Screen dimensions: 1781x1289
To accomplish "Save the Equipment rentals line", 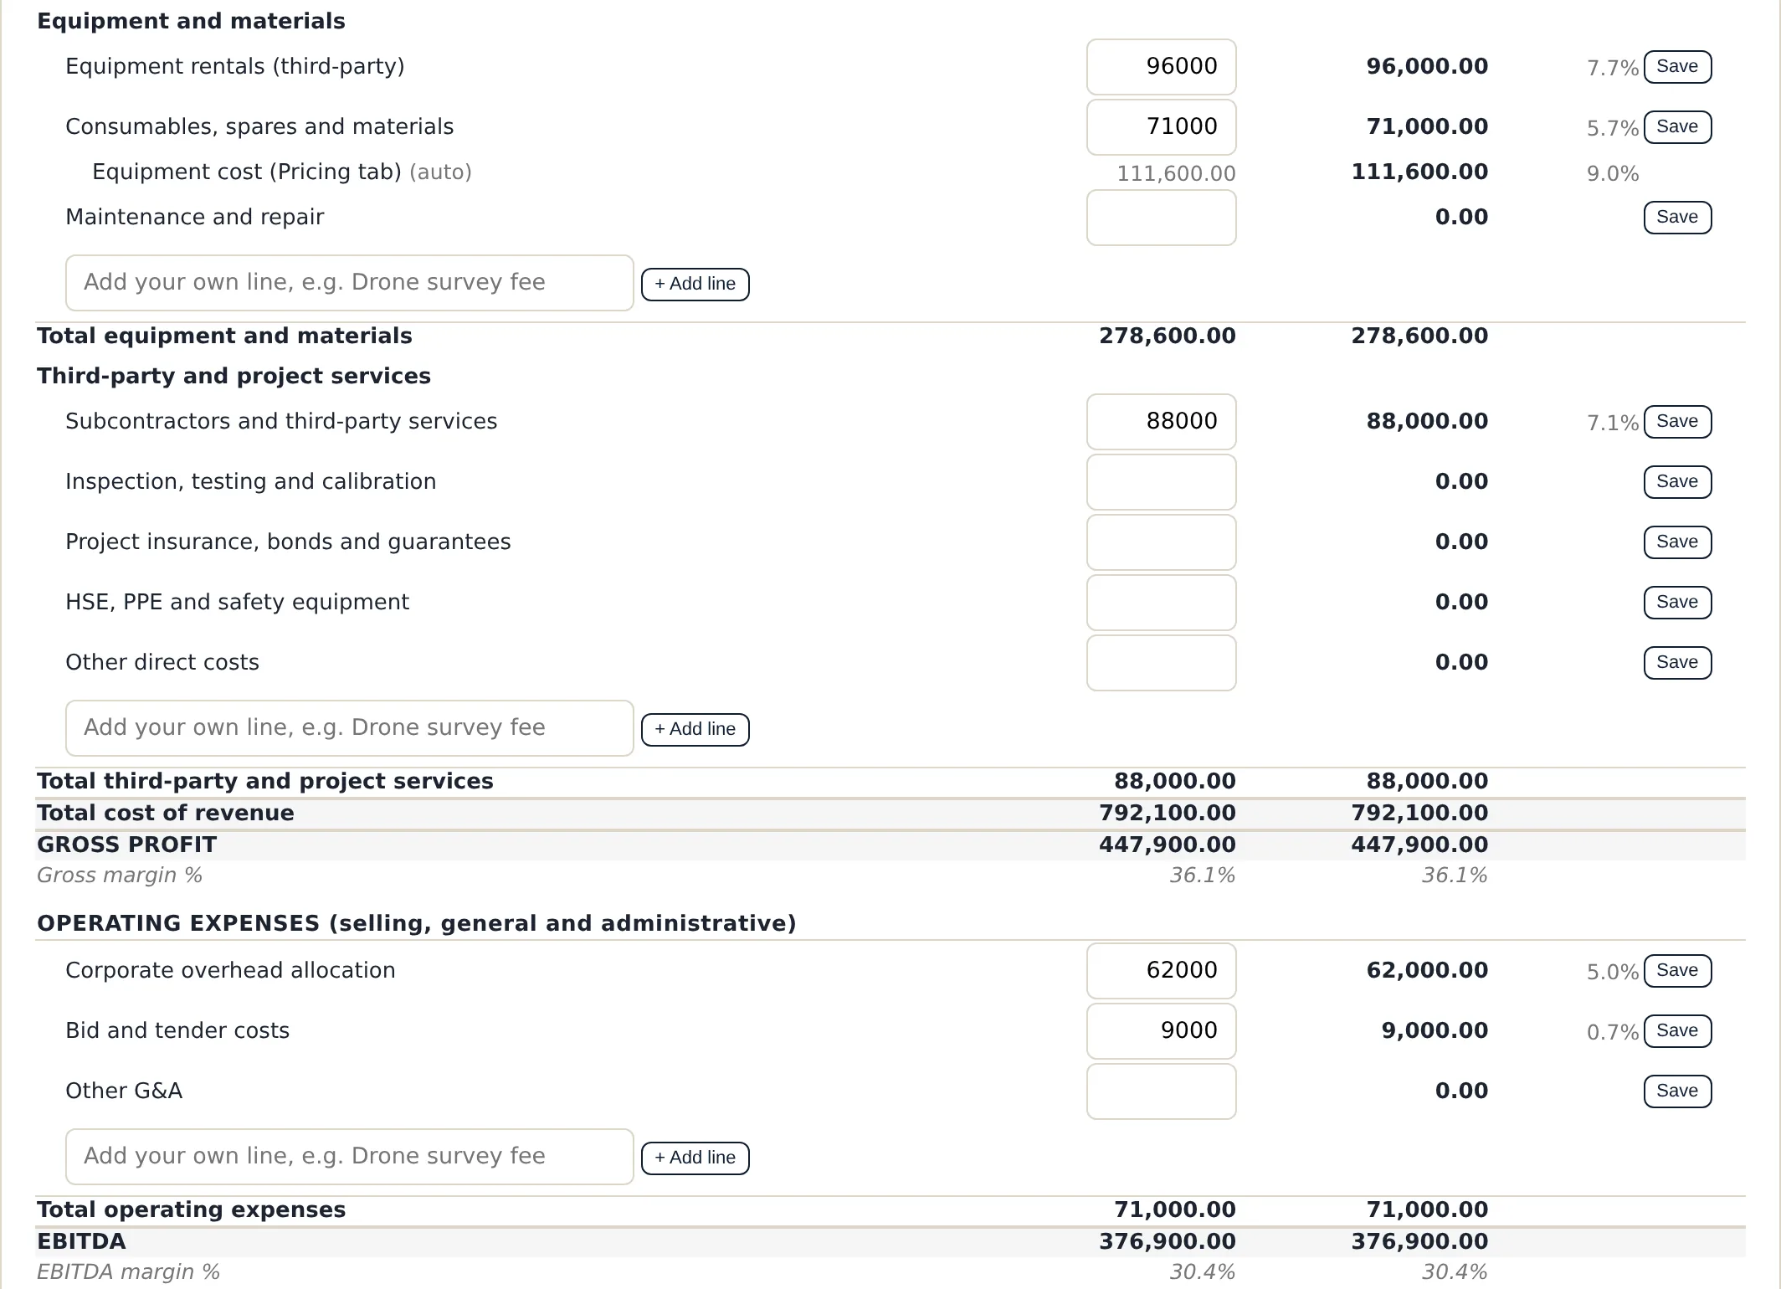I will click(x=1677, y=67).
